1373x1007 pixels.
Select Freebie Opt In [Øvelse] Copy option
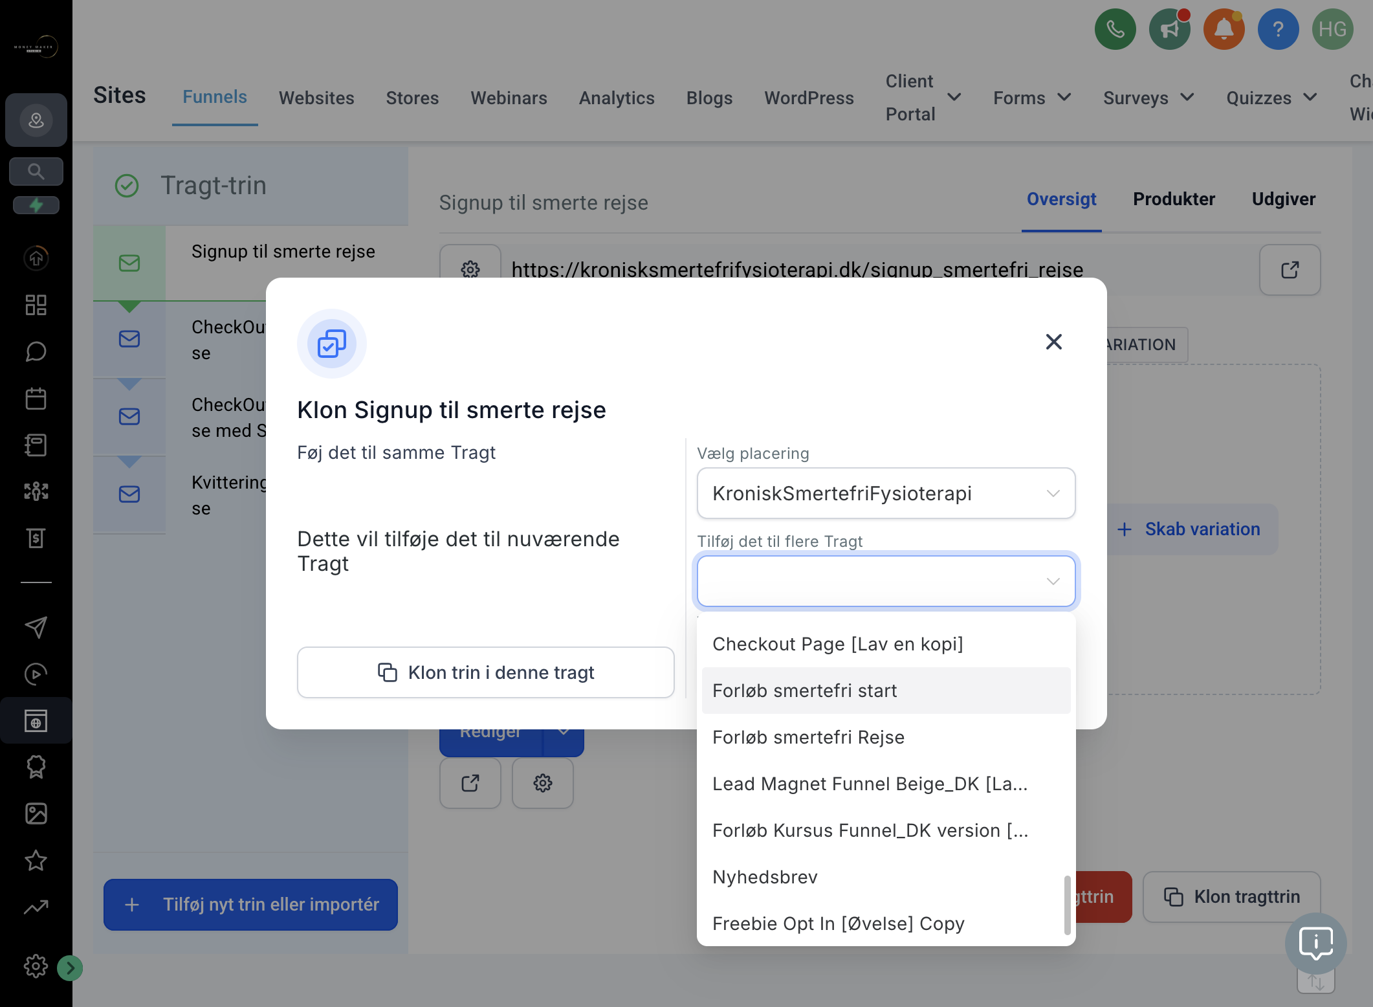coord(886,924)
